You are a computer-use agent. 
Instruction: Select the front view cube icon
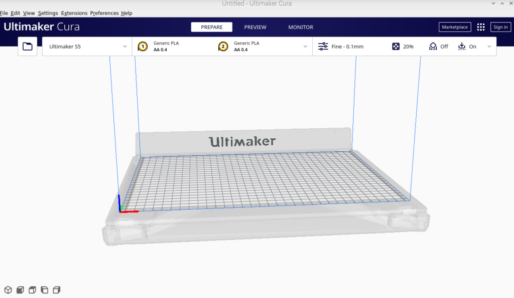(20, 290)
